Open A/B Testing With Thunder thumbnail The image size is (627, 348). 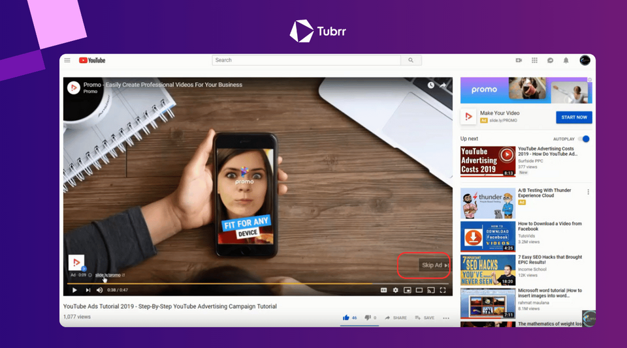click(x=488, y=203)
